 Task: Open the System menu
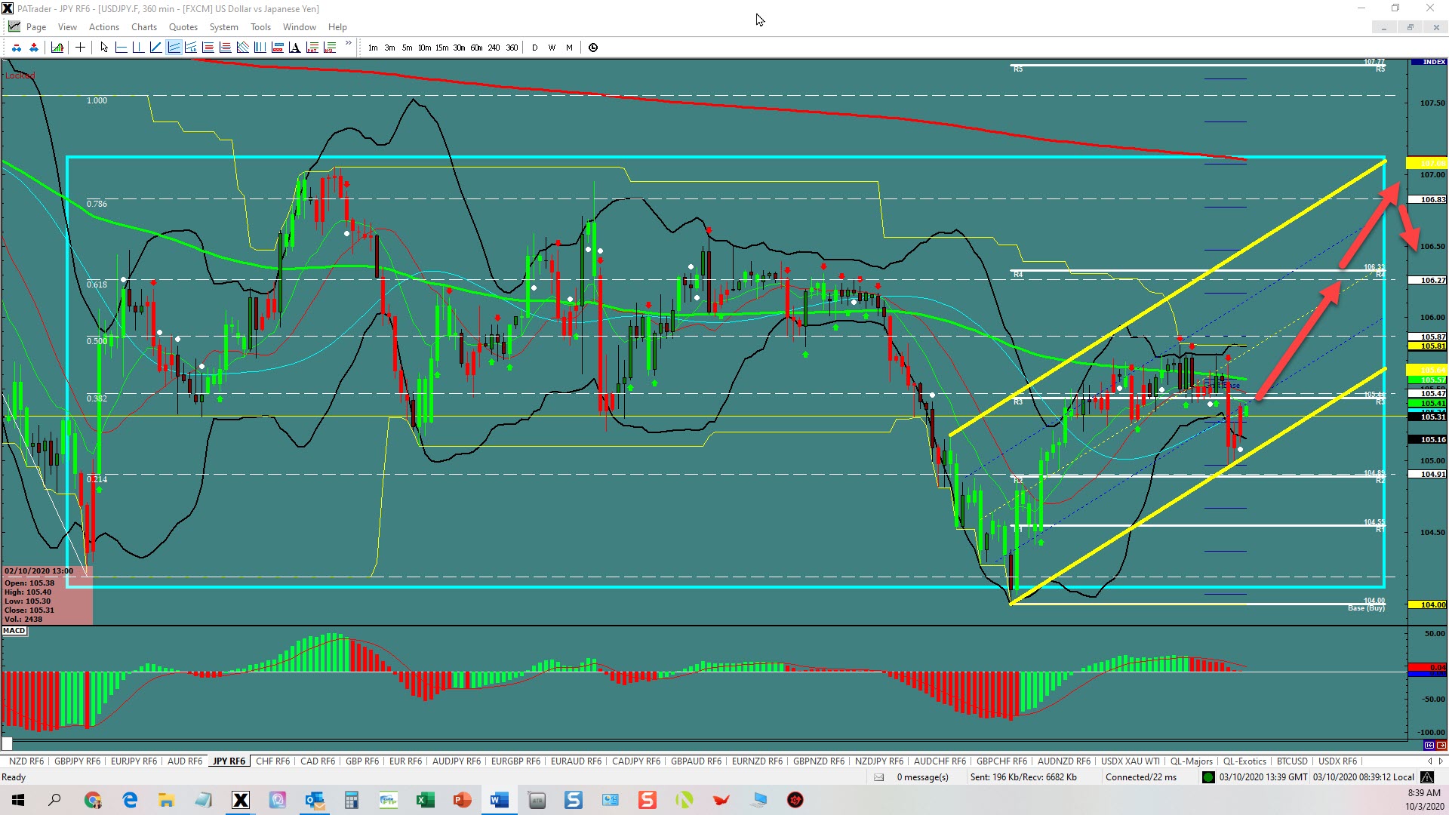pos(224,27)
